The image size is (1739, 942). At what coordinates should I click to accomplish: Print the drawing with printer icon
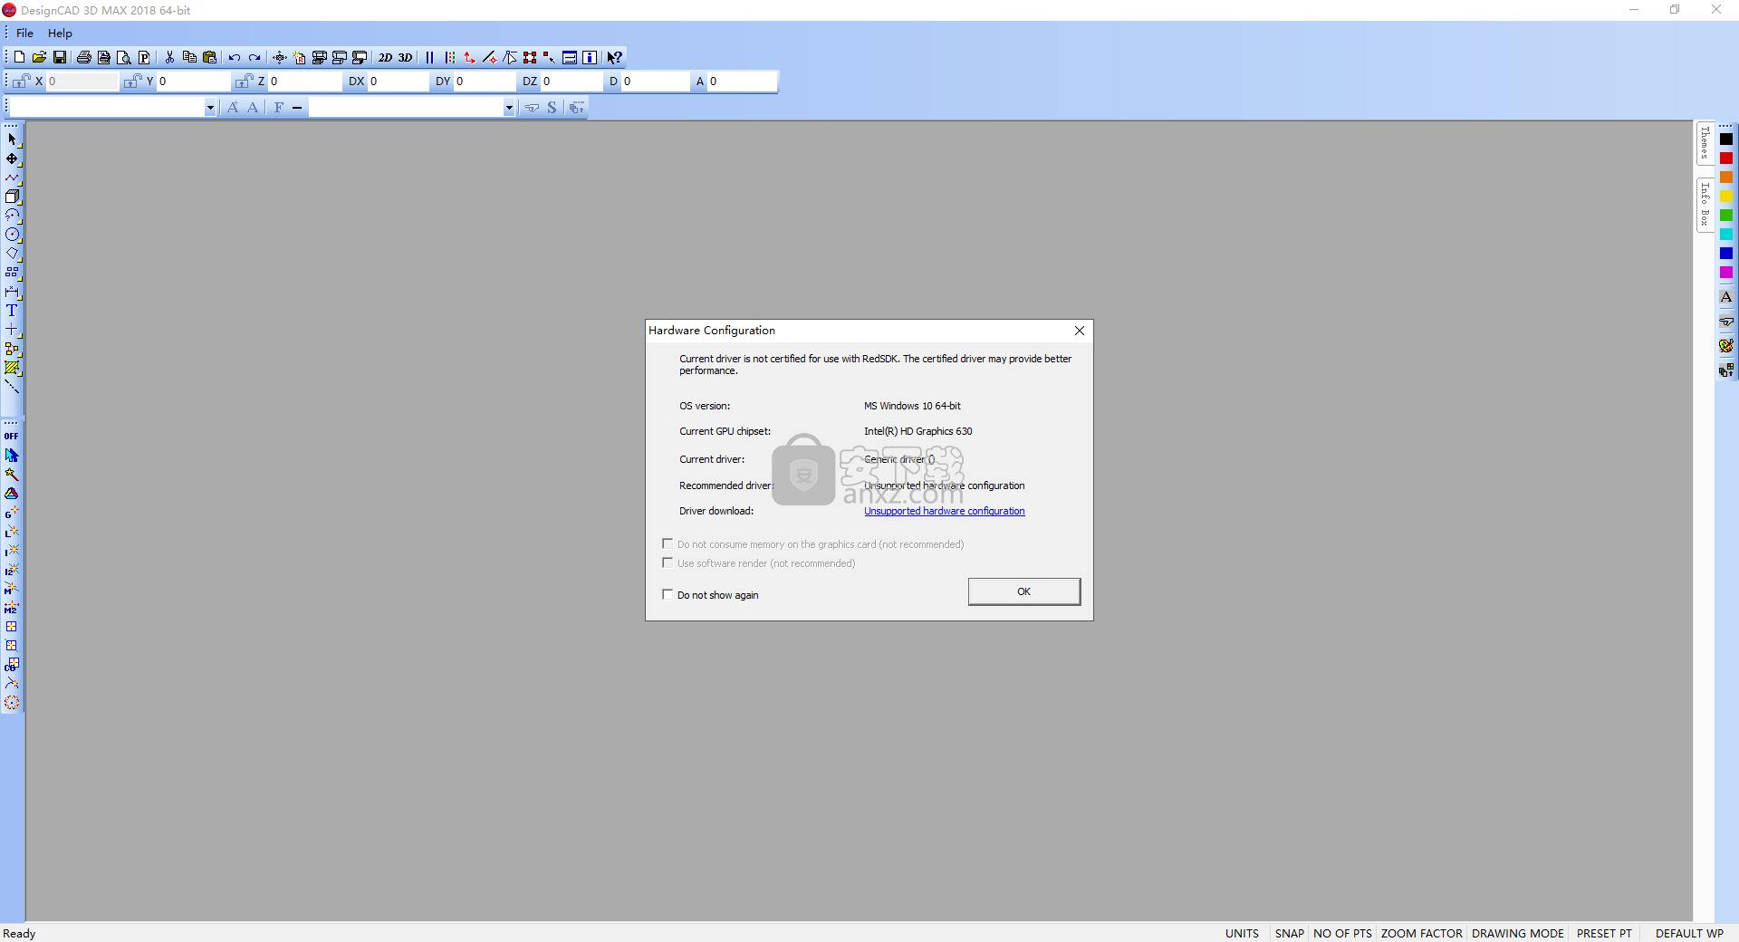(x=84, y=57)
